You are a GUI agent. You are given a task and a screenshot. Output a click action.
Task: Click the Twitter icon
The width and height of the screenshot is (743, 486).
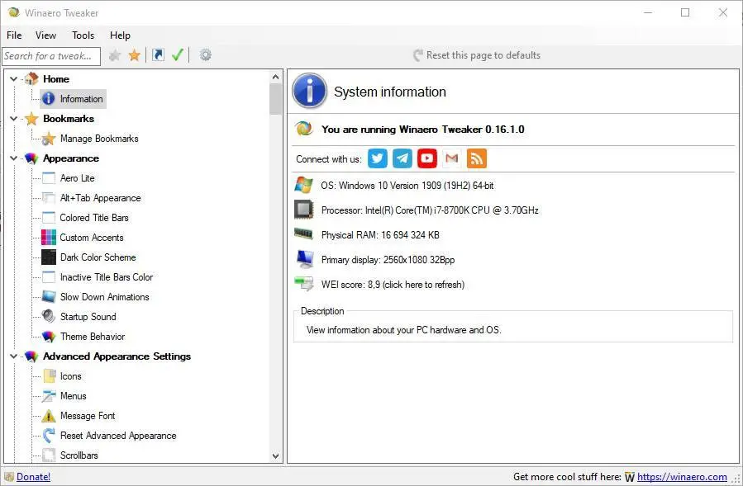click(378, 158)
